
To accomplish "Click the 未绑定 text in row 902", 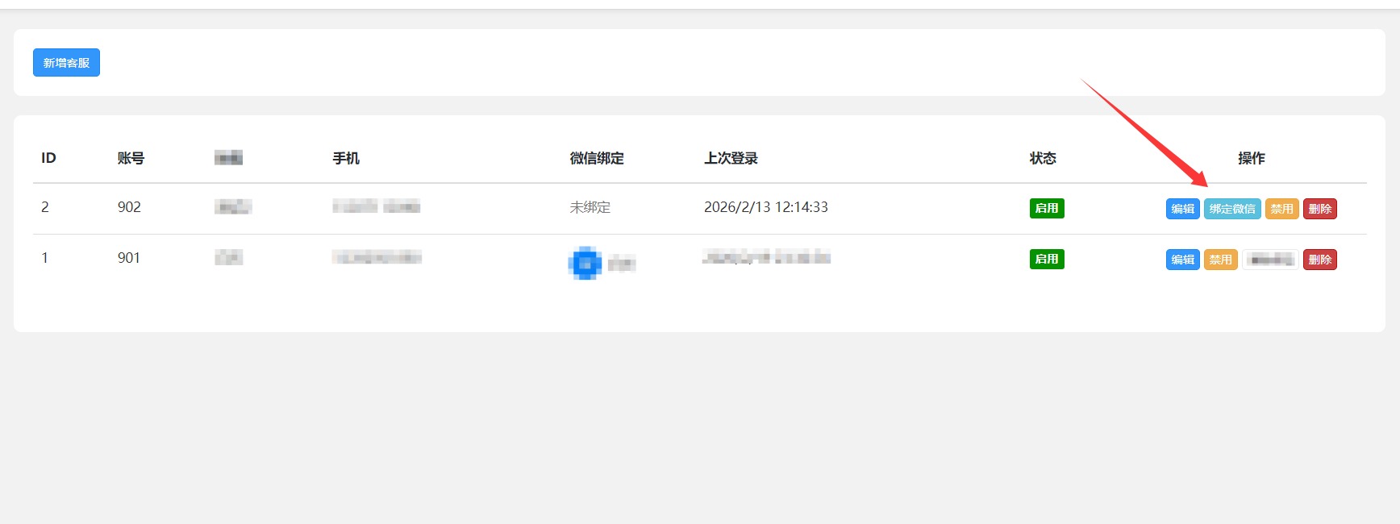I will (x=590, y=207).
